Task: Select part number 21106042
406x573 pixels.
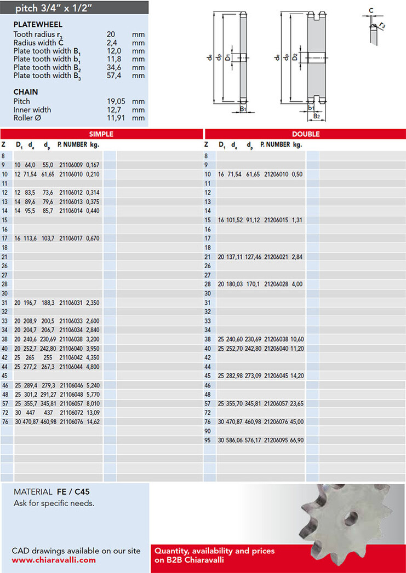Action: (71, 358)
